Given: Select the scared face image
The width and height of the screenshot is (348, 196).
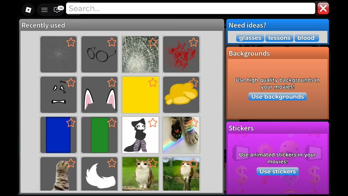Looking at the screenshot, I should tap(58, 95).
